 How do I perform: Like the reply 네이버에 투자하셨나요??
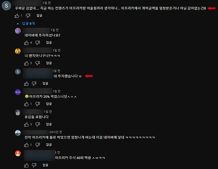(x=26, y=43)
